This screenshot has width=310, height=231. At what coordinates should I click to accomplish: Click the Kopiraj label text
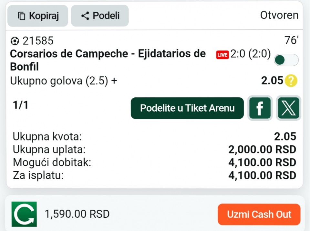pos(44,16)
